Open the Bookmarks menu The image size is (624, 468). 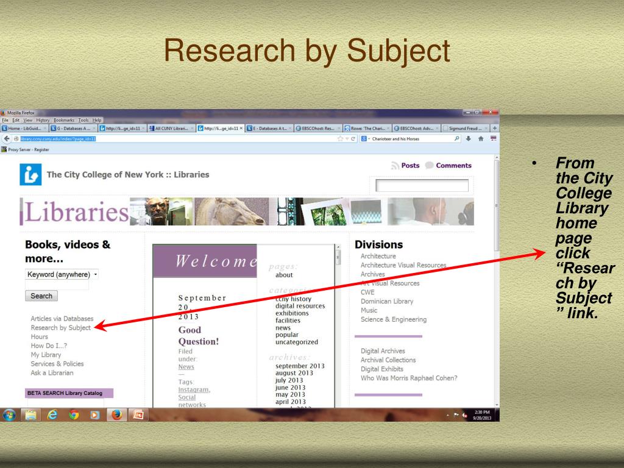[64, 120]
